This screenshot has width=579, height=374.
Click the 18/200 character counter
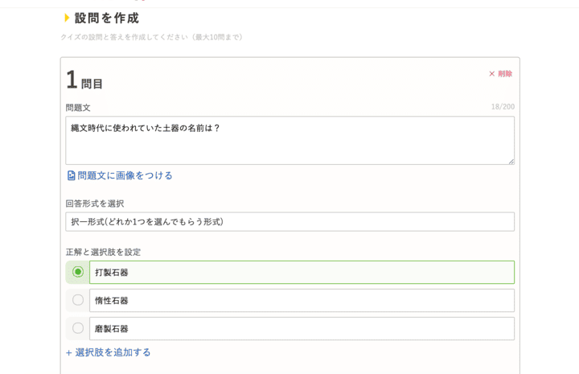503,107
